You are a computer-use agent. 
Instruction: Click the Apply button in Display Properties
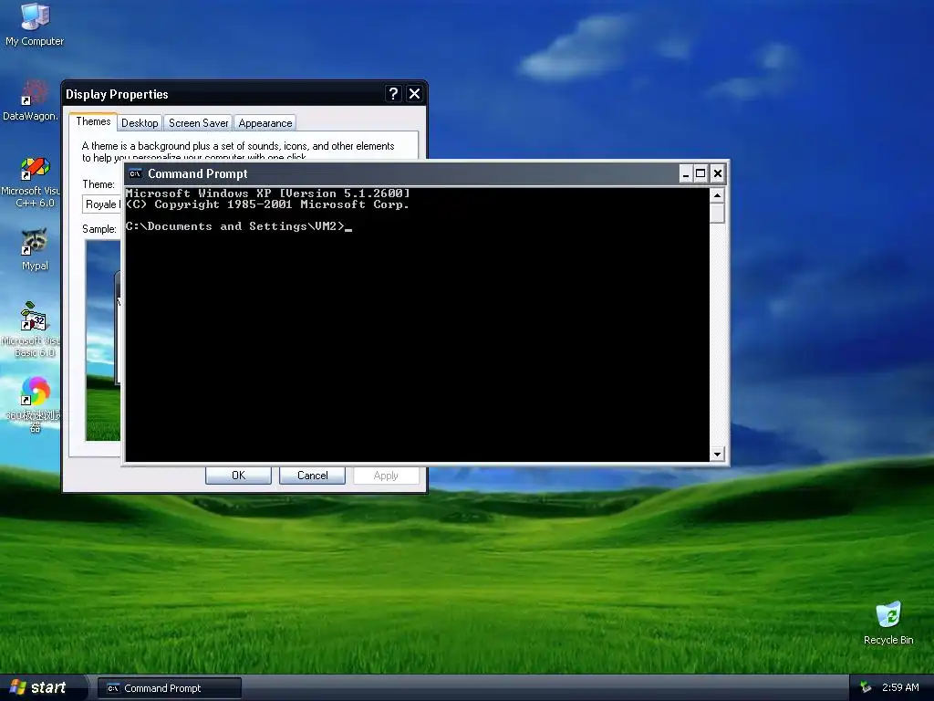click(386, 475)
